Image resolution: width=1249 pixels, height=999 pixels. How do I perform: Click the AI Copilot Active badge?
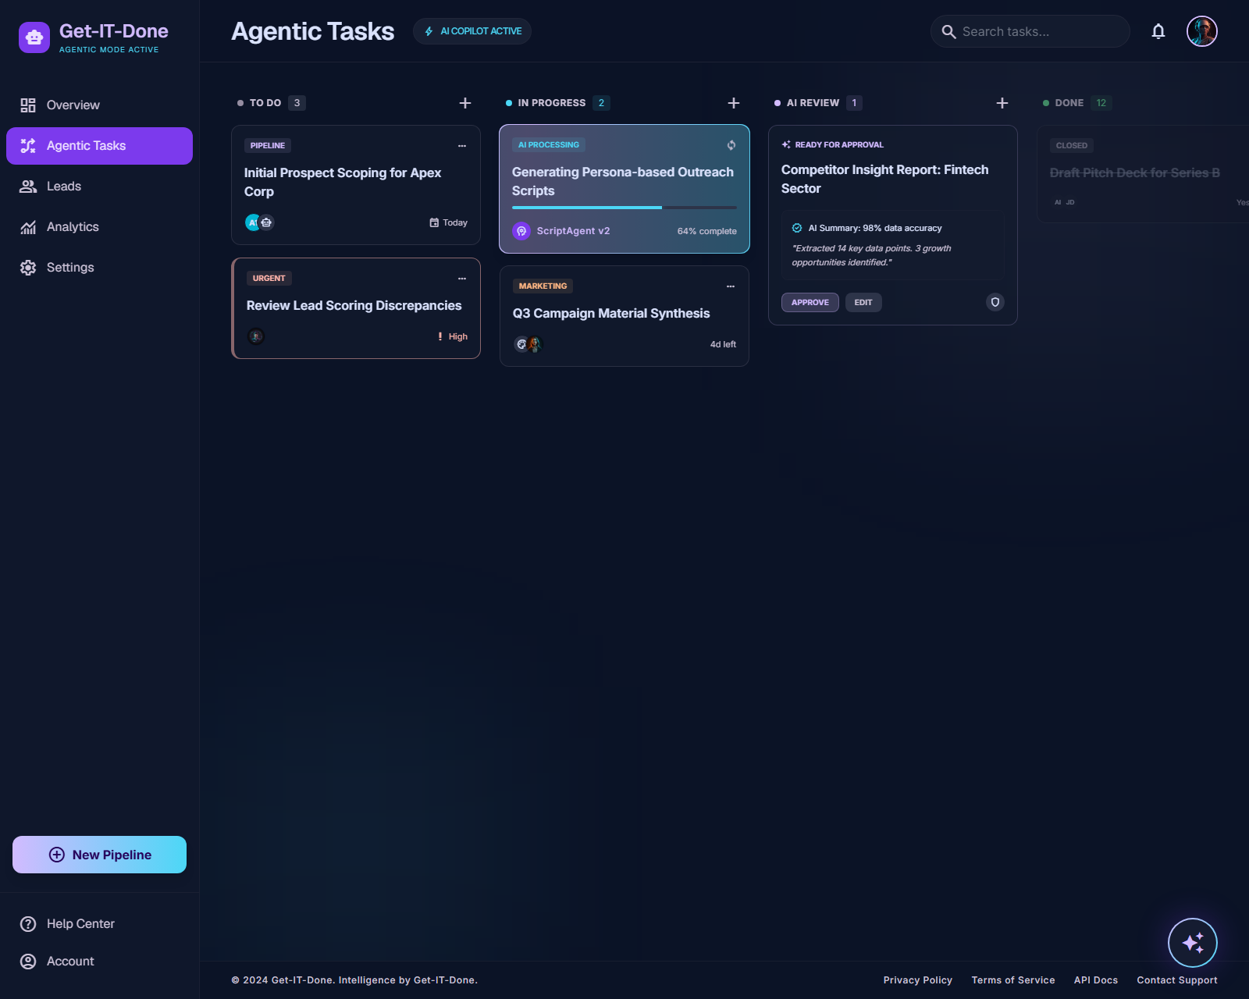(x=472, y=31)
